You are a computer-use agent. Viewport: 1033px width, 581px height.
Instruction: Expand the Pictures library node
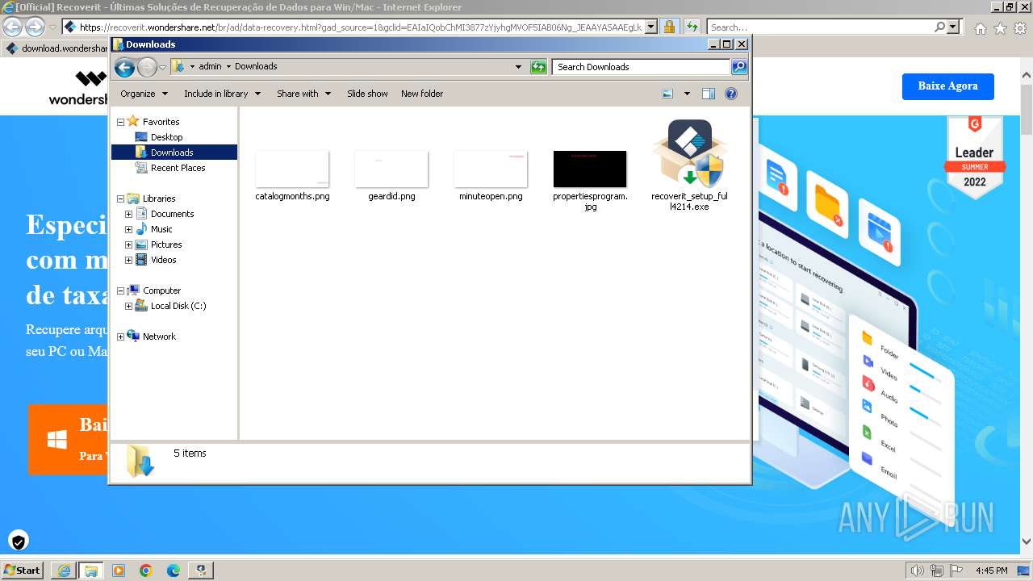(128, 245)
